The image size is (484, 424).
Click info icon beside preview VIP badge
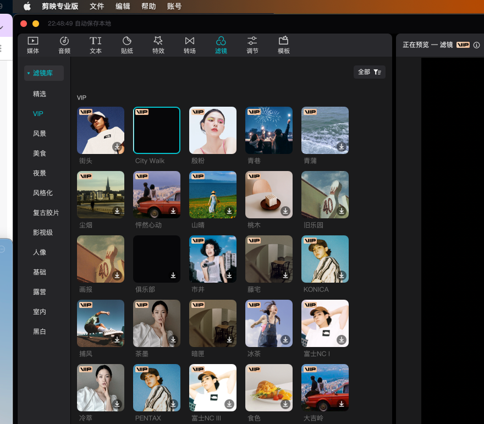477,45
